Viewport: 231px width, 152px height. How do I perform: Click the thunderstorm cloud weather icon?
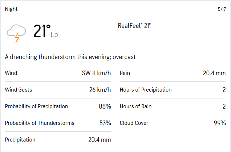(16, 33)
